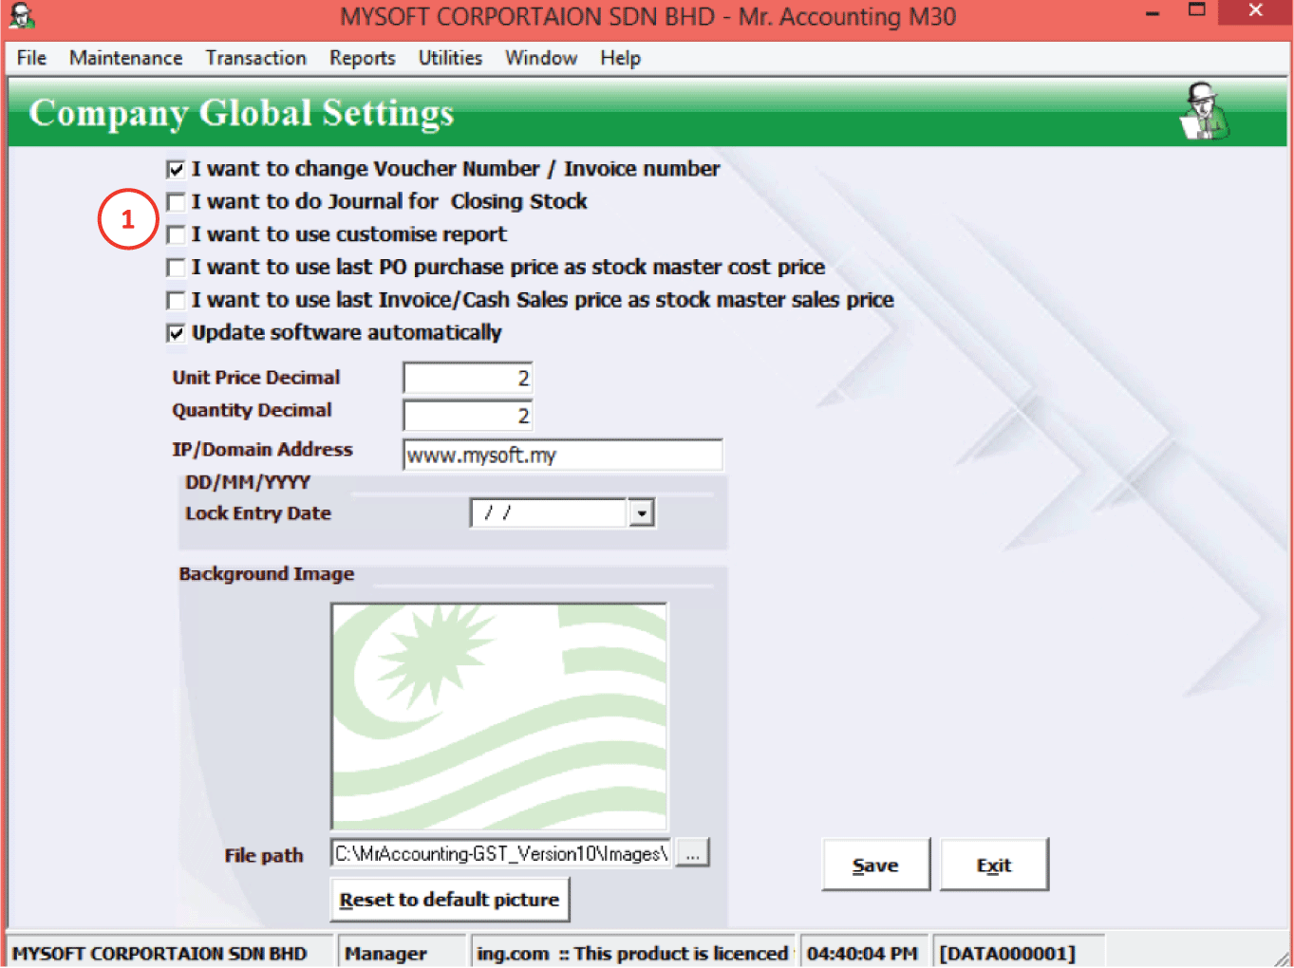Click the 04:40:04 PM clock in status bar
This screenshot has height=968, width=1294.
pyautogui.click(x=862, y=953)
